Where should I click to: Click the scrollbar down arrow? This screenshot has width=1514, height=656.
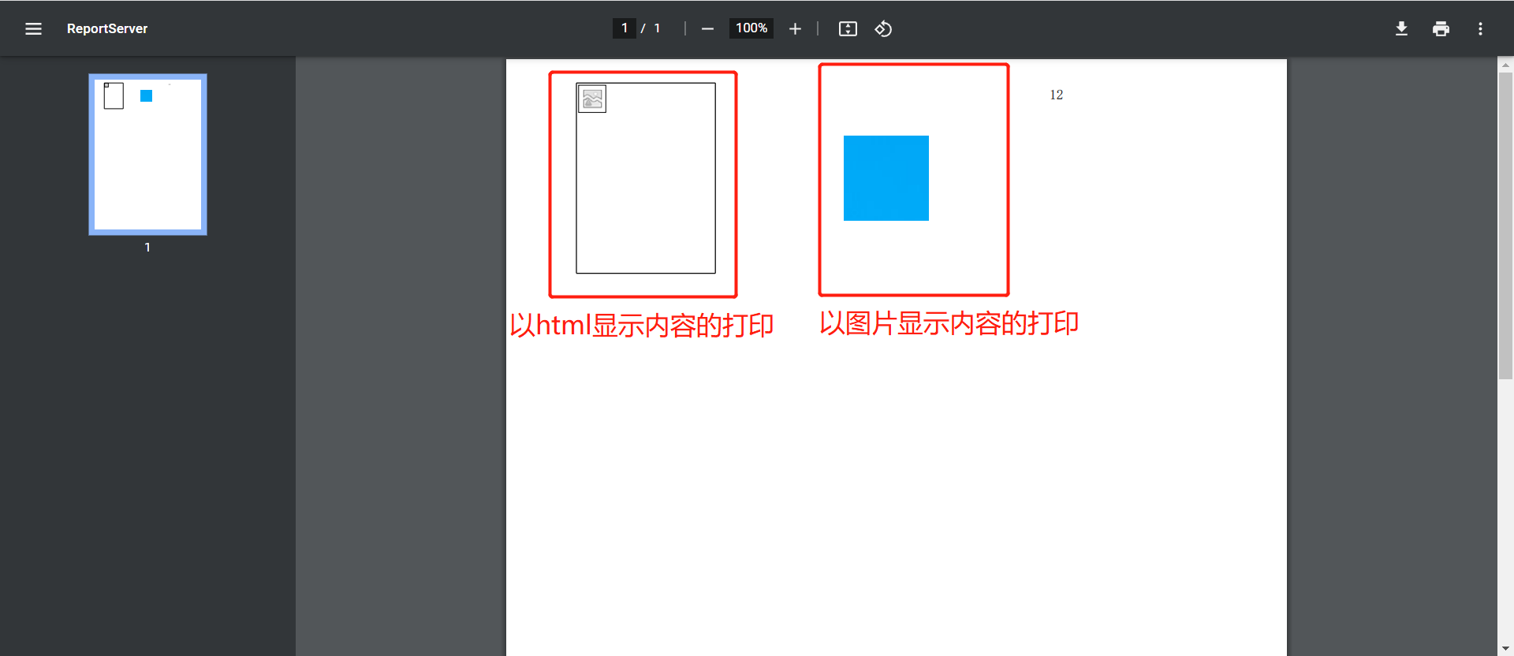pyautogui.click(x=1505, y=649)
